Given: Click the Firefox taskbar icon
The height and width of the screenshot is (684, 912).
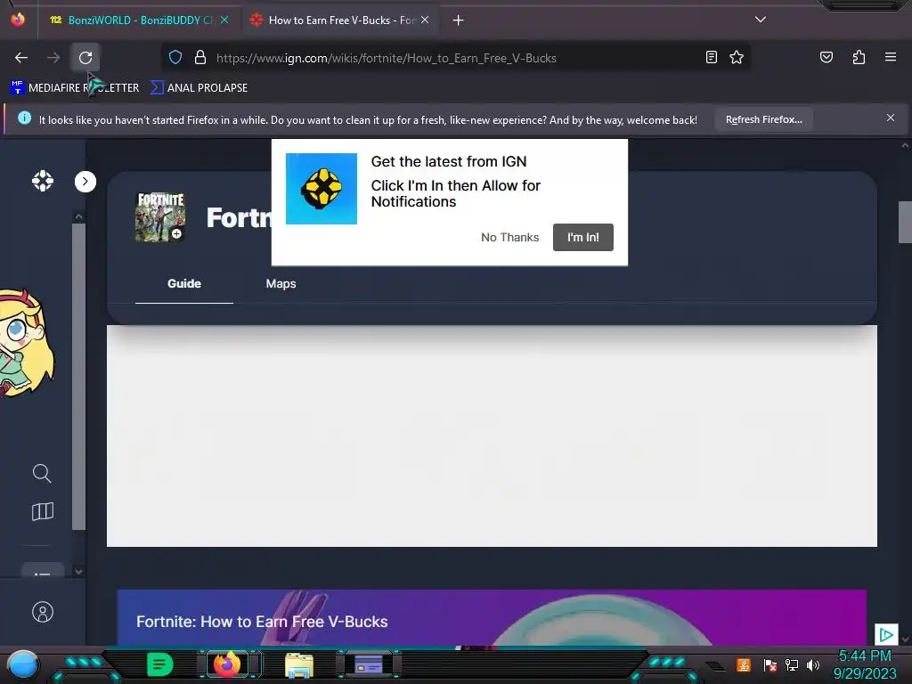Looking at the screenshot, I should [227, 664].
